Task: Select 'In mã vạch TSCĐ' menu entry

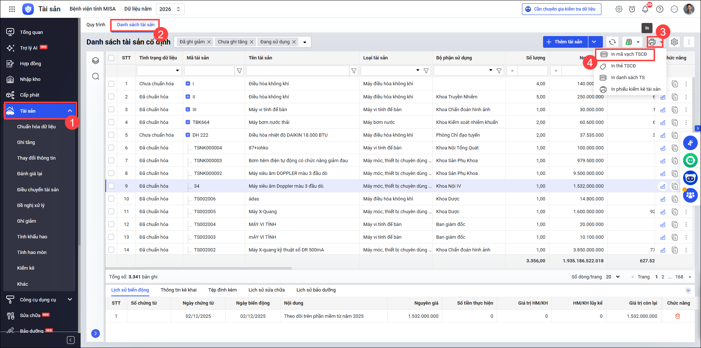Action: (629, 54)
